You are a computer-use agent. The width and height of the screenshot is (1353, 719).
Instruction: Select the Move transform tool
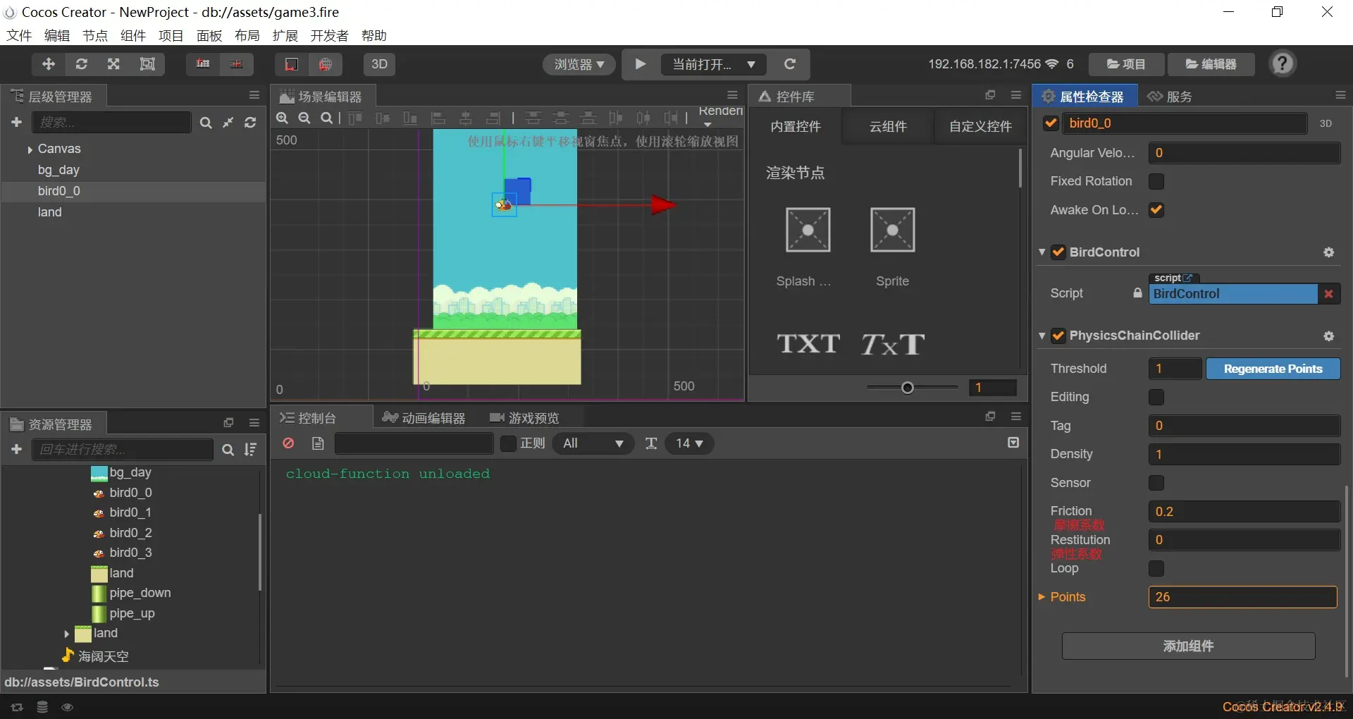pos(49,64)
